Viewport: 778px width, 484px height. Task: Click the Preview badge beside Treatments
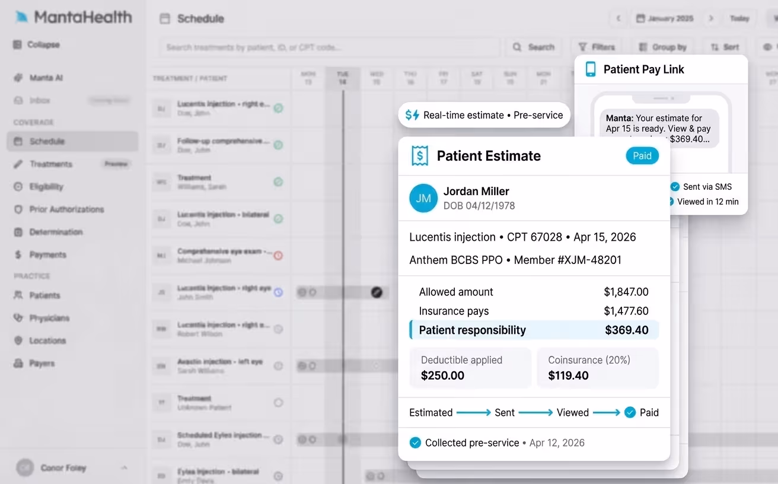tap(116, 164)
